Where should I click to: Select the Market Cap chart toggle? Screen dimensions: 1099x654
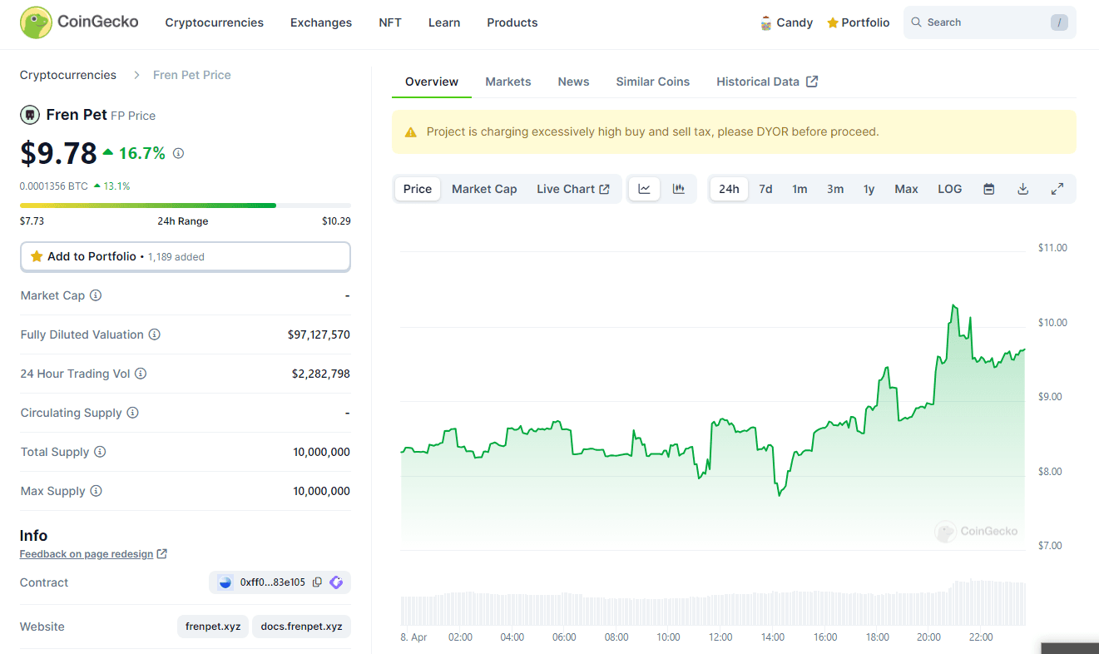484,189
